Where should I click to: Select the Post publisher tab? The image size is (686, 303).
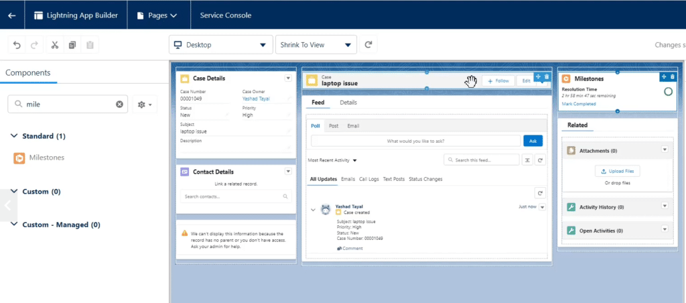(x=334, y=125)
